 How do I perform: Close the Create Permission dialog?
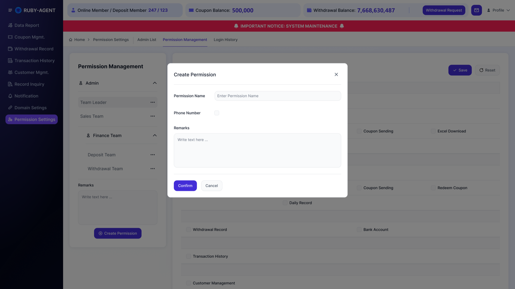coord(336,75)
